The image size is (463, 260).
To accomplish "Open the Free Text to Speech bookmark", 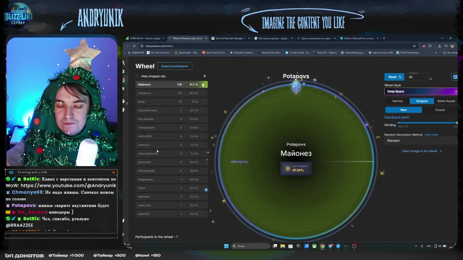I will [x=158, y=53].
